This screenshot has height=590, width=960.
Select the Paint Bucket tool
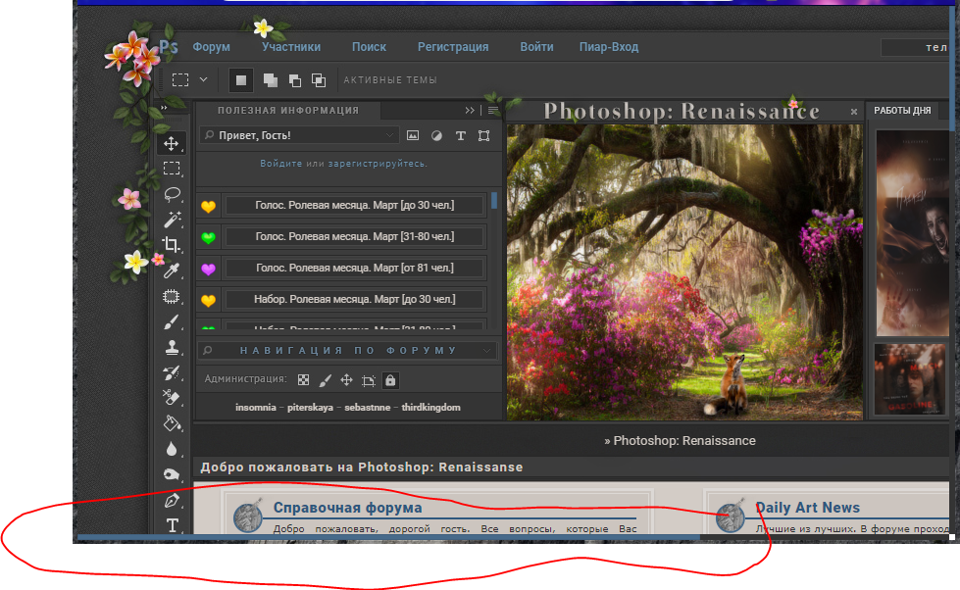point(172,423)
